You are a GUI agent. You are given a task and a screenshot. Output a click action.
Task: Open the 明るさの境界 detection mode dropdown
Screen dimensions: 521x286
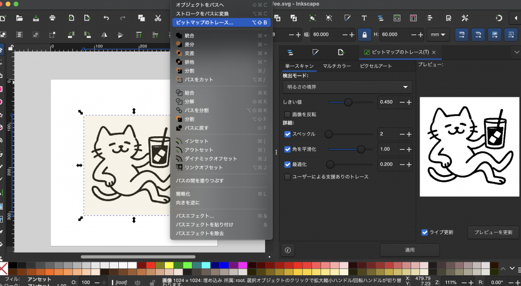[348, 87]
